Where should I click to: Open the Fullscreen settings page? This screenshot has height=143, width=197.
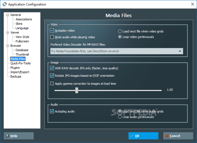click(x=22, y=41)
